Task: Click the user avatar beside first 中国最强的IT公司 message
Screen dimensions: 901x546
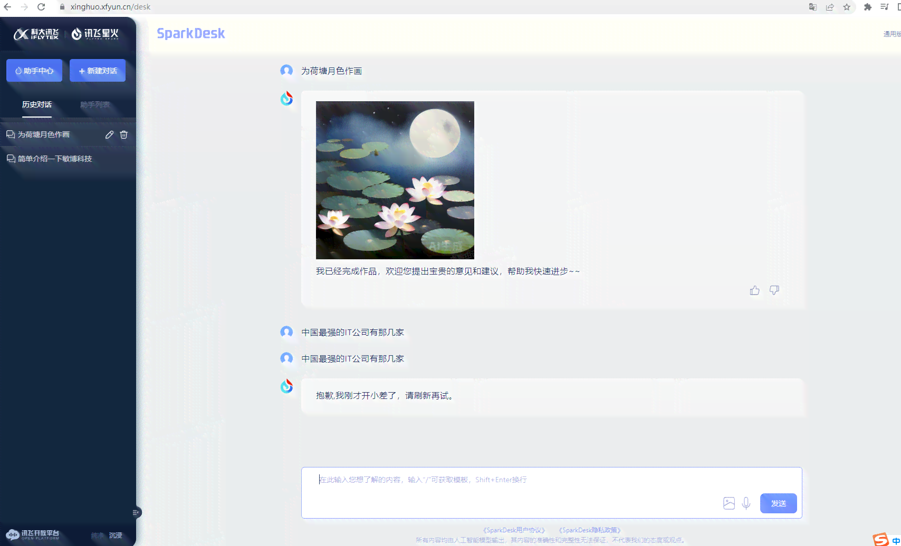Action: pos(286,332)
